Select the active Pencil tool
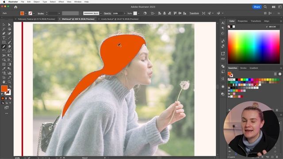Screen dimensions: 283x159 point(4,46)
